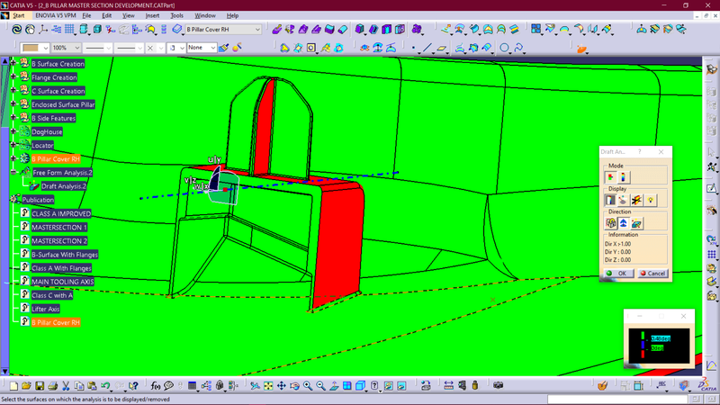The height and width of the screenshot is (405, 720).
Task: Select CLASS A IMPROVED publication
Action: [61, 213]
